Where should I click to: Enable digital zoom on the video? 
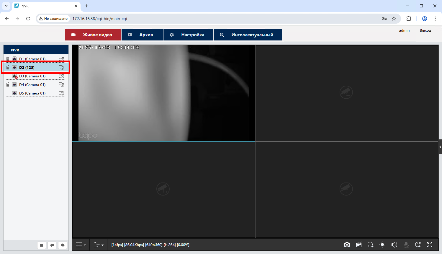[370, 245]
